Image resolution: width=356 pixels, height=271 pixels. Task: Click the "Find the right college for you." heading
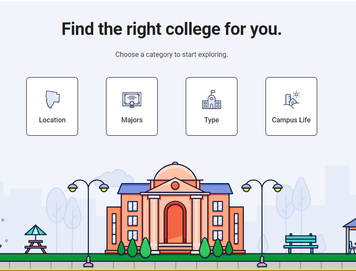click(172, 29)
